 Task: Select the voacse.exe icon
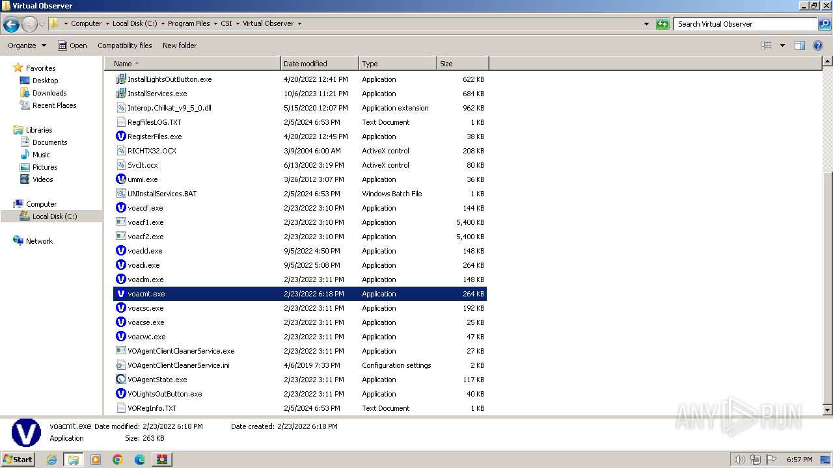(x=120, y=322)
